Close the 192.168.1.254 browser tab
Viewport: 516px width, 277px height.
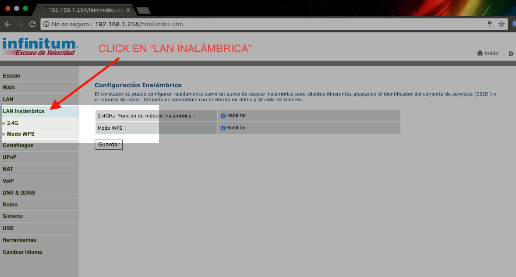128,10
